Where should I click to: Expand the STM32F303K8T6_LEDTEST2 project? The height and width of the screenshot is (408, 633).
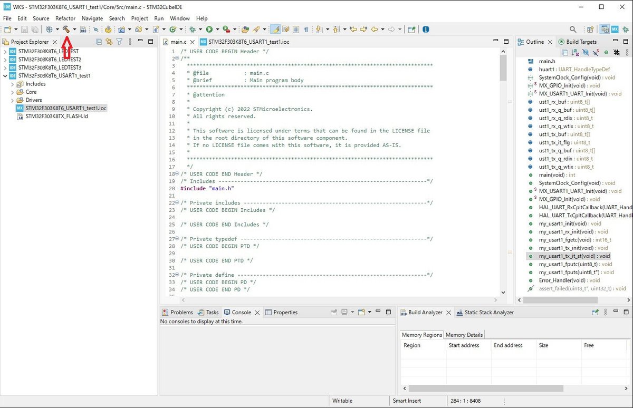click(x=5, y=60)
